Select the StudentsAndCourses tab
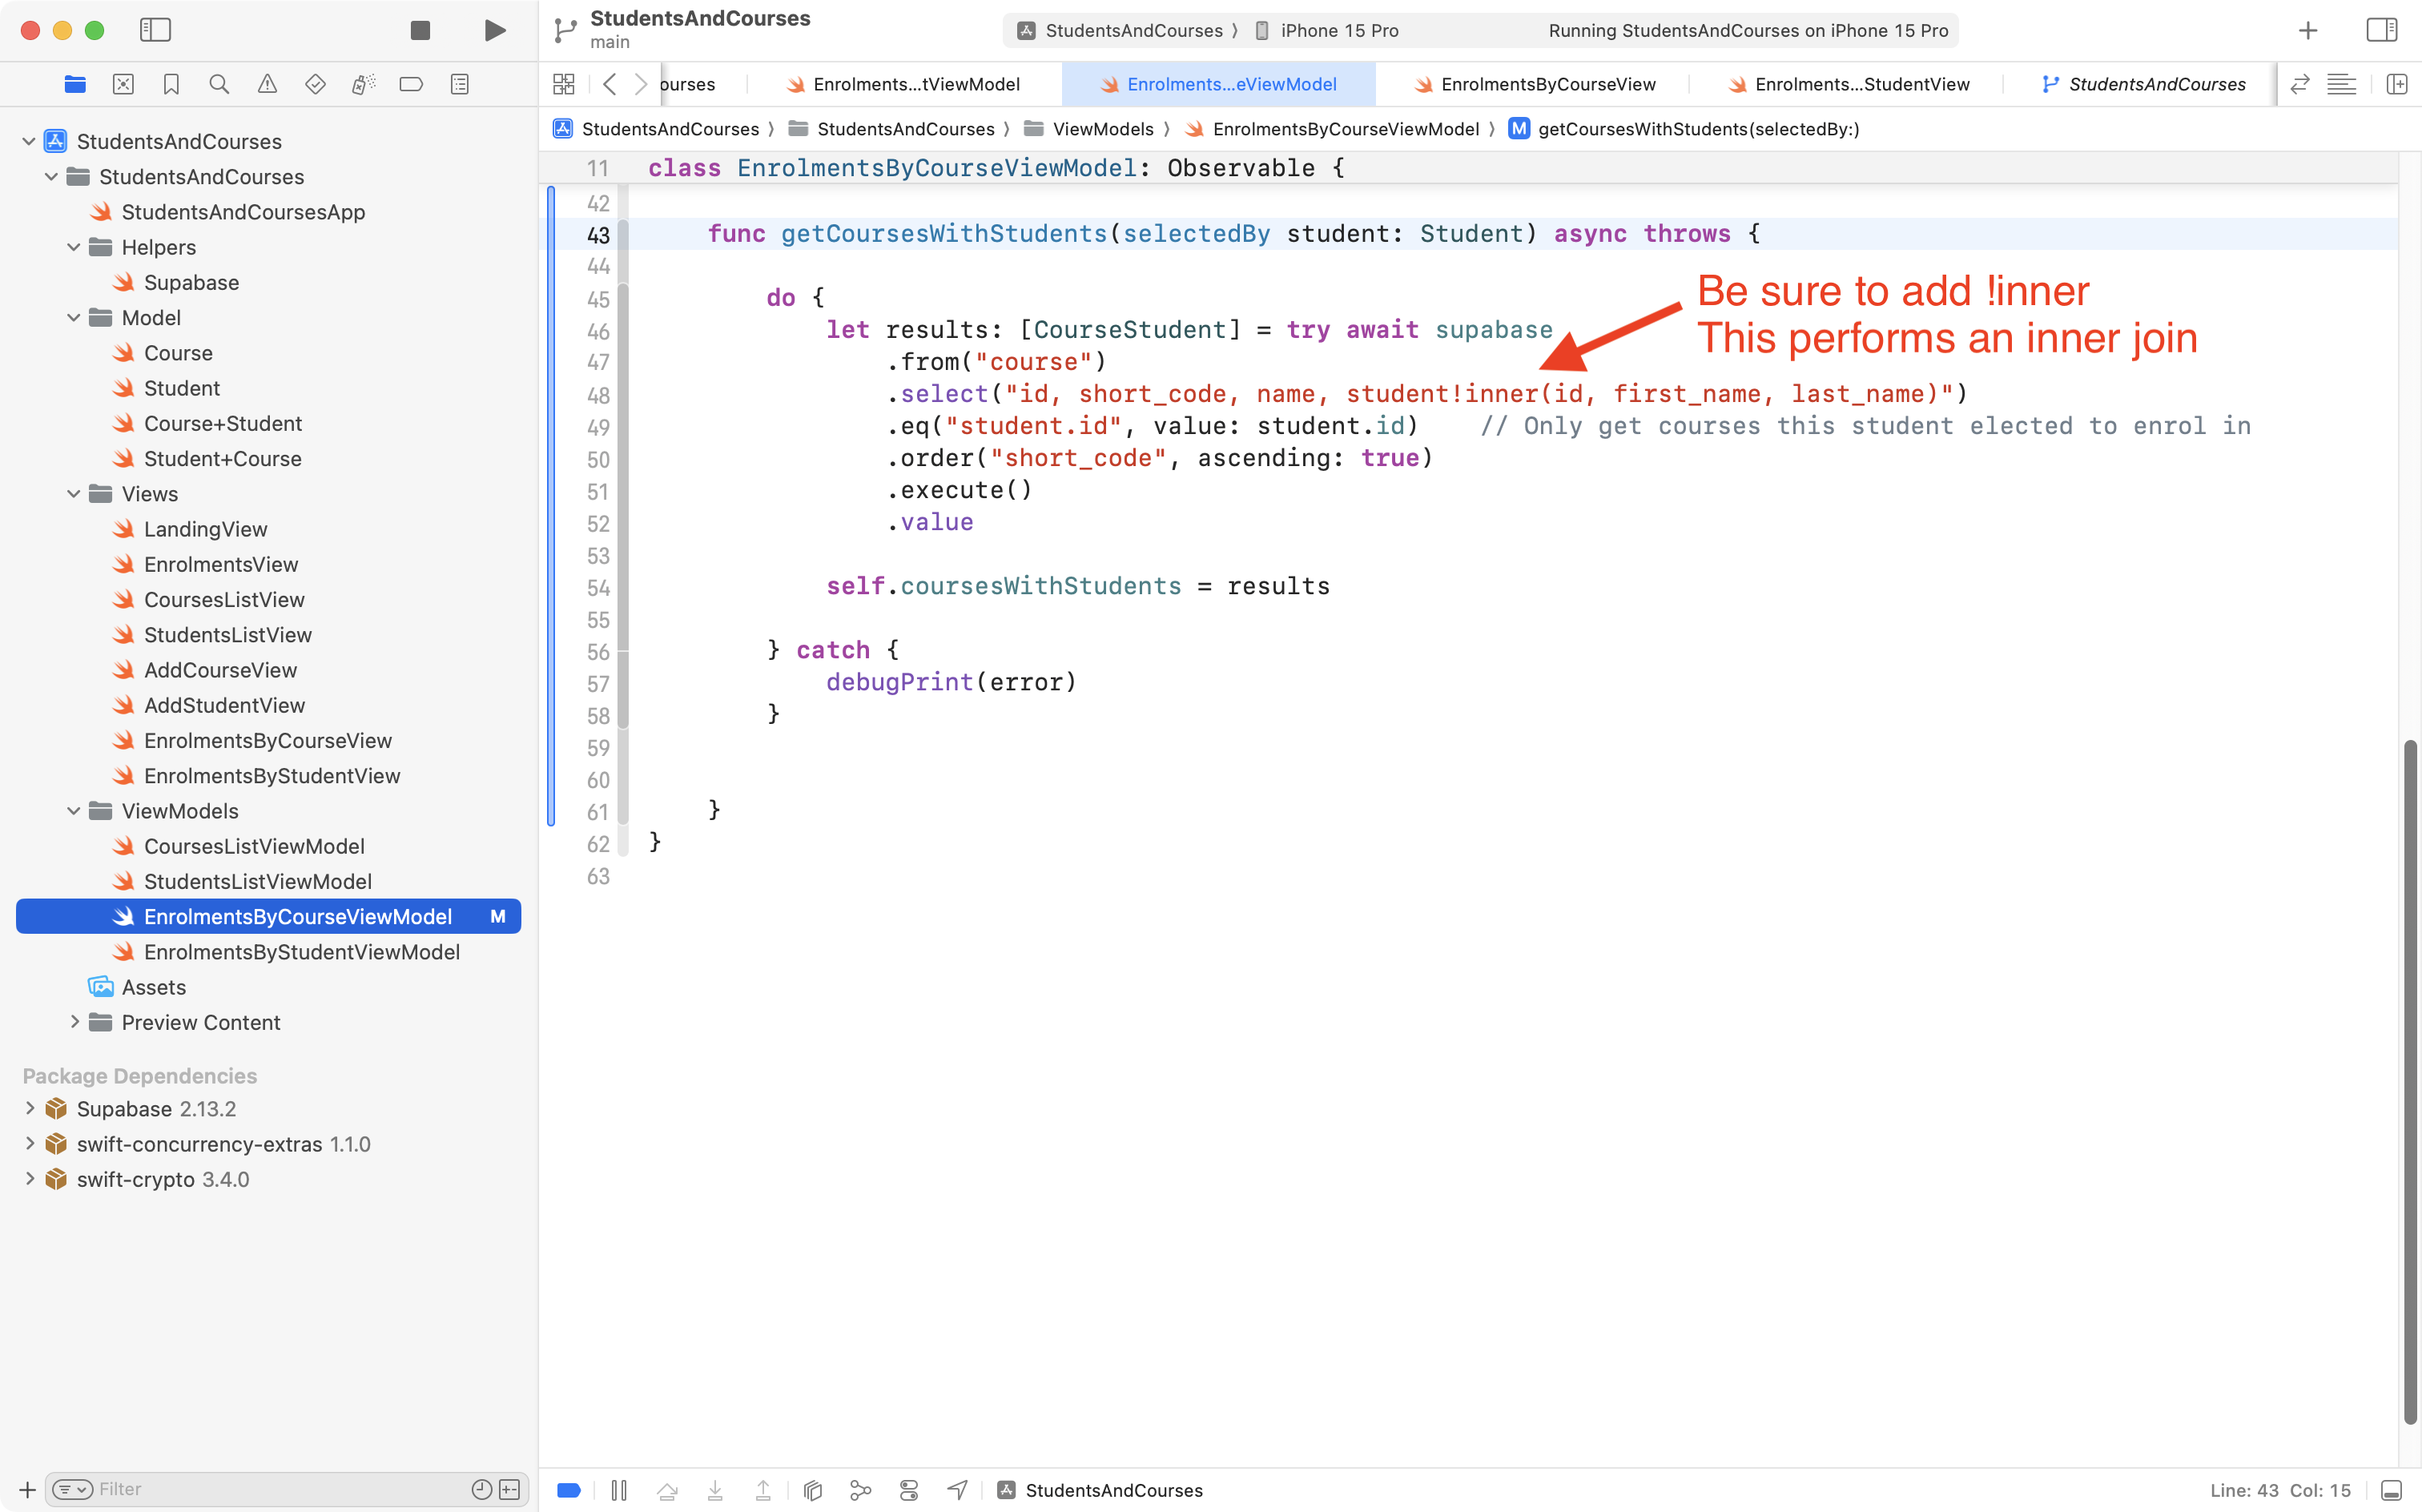 click(x=2156, y=84)
